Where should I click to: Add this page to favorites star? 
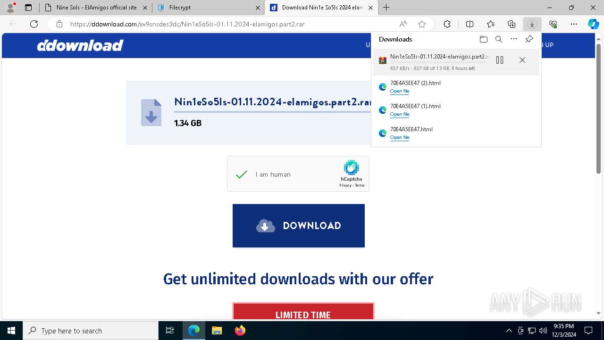pyautogui.click(x=422, y=24)
